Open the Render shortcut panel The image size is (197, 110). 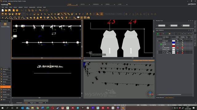point(6,92)
